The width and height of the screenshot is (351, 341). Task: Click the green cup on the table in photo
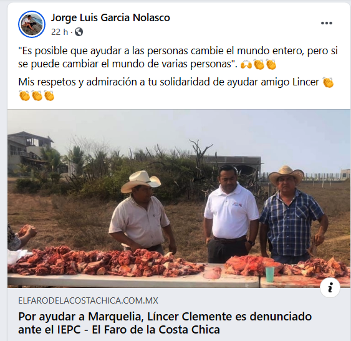click(x=270, y=274)
